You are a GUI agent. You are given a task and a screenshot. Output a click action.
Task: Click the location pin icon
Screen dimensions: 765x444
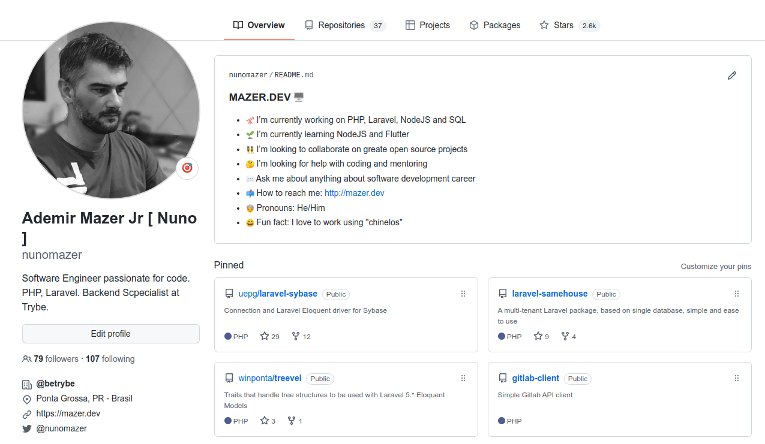point(26,399)
